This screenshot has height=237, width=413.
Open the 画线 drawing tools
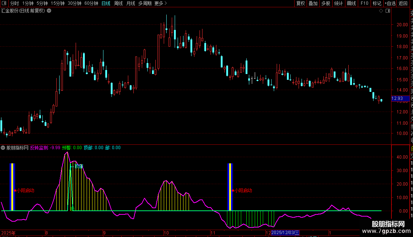click(351, 3)
